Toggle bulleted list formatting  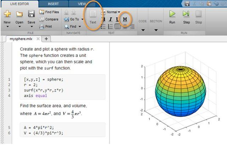pos(103,27)
